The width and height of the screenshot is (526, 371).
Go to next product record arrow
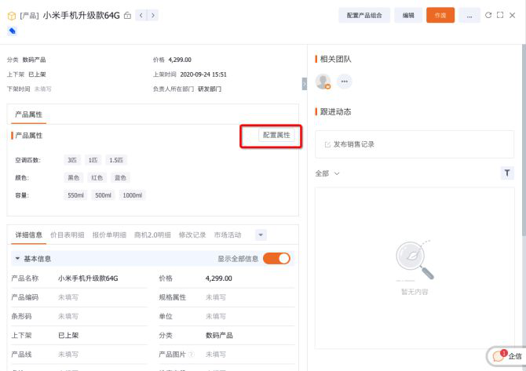point(152,16)
